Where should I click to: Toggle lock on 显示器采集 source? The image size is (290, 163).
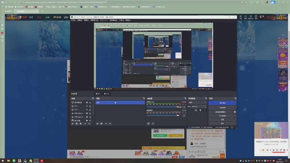click(90, 103)
